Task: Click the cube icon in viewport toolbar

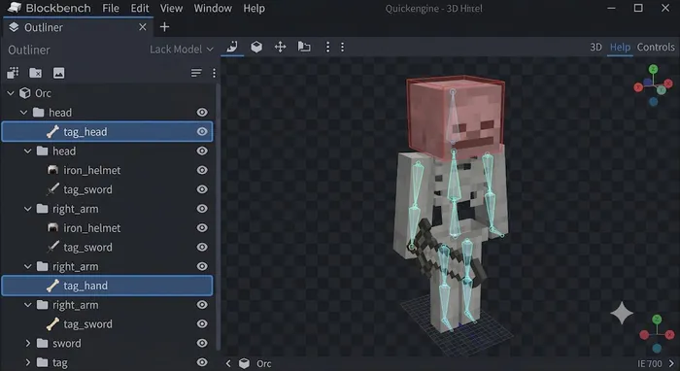Action: tap(256, 47)
